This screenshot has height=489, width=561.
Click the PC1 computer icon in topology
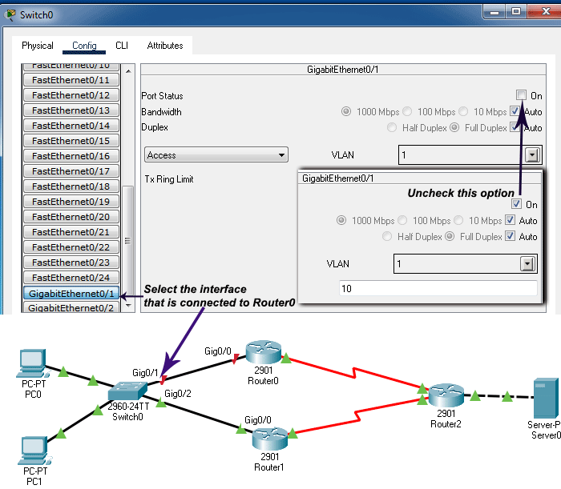[34, 451]
